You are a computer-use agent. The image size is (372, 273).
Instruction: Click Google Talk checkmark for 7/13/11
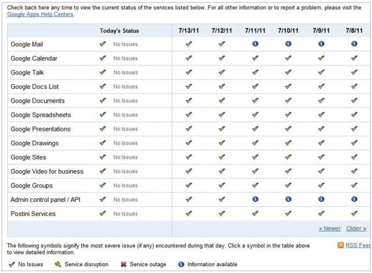point(189,72)
